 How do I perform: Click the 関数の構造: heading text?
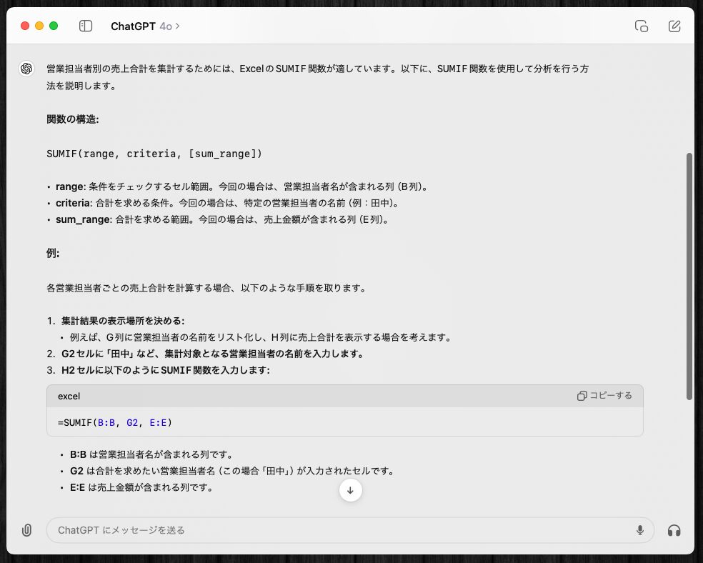coord(72,119)
